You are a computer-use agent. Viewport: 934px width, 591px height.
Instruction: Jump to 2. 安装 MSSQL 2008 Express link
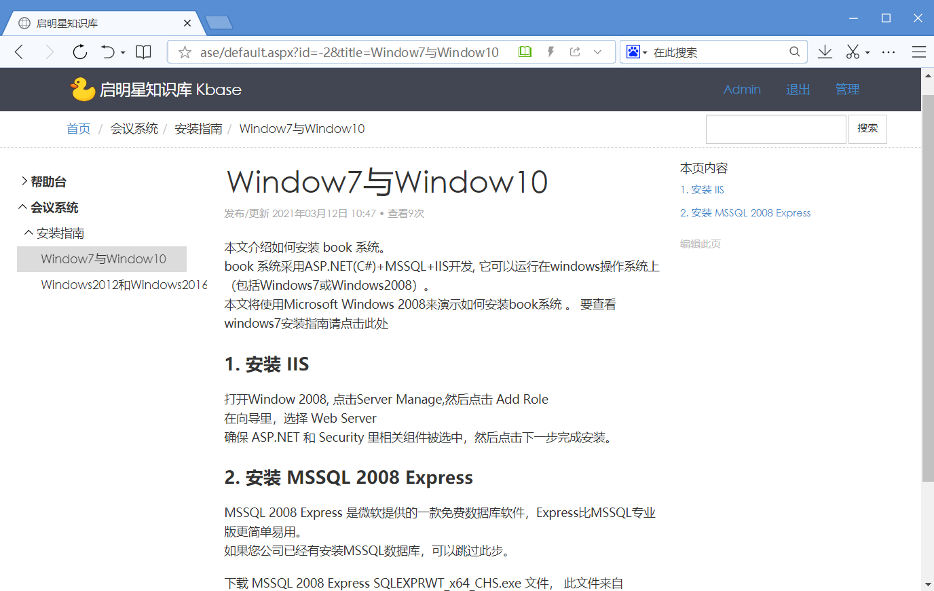click(745, 213)
